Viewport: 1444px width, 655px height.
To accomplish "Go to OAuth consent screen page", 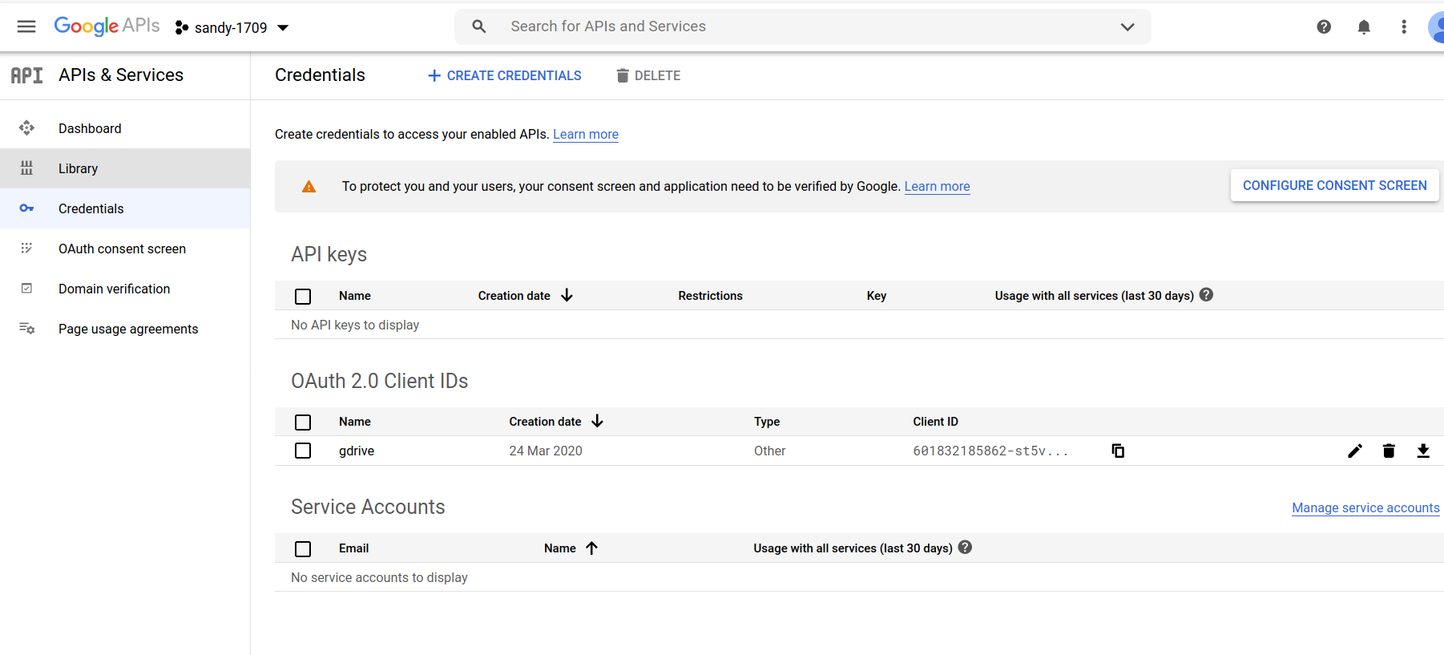I will tap(122, 249).
